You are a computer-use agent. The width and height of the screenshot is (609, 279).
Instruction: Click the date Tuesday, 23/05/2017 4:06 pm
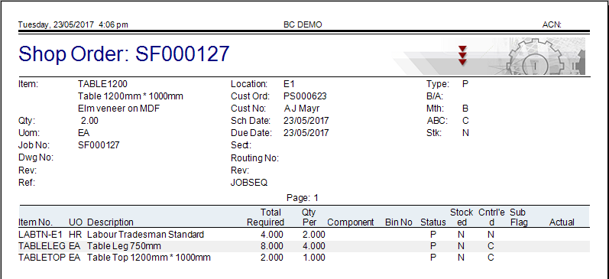click(73, 25)
